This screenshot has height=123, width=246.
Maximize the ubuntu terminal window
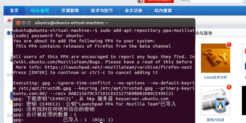coord(29,23)
